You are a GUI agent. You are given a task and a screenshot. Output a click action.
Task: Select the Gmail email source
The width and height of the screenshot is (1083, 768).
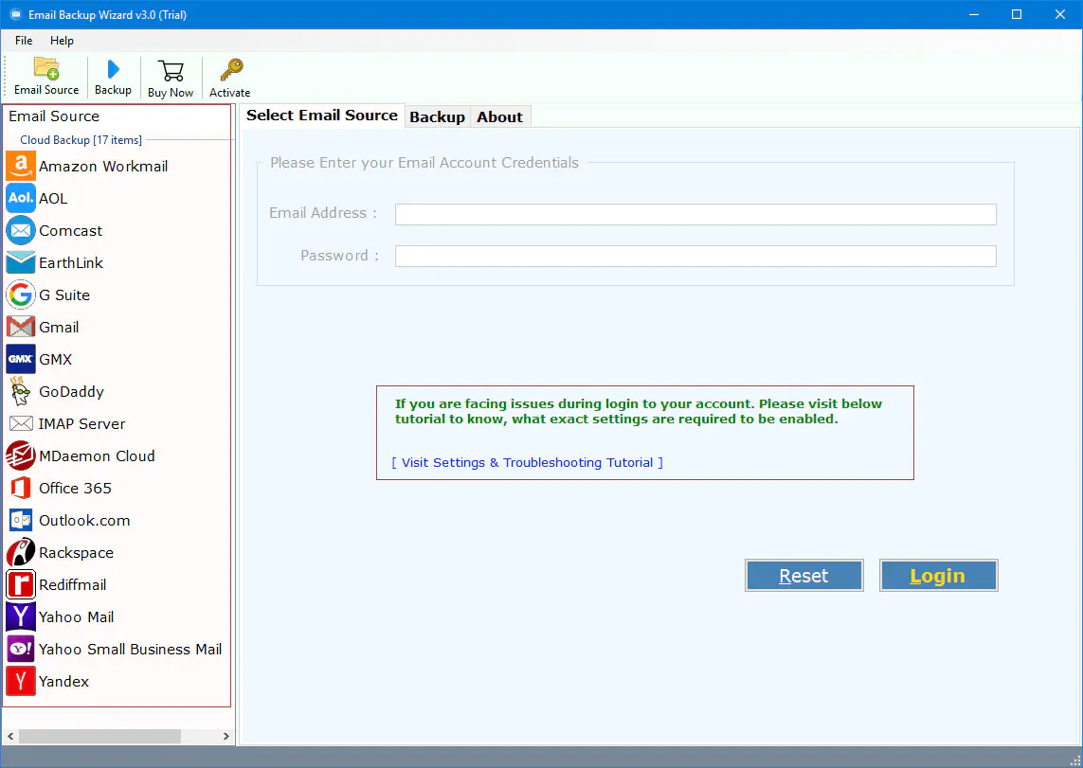(x=60, y=327)
